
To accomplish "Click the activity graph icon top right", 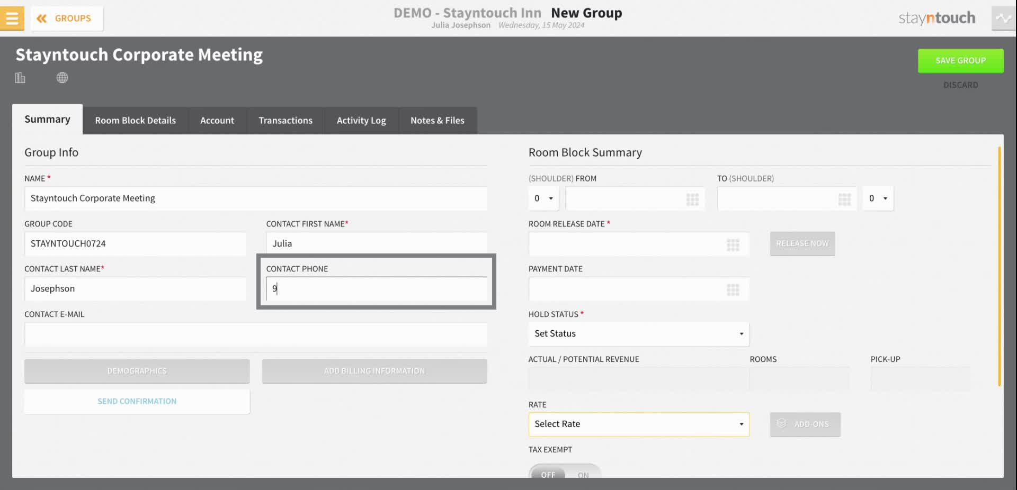I will pyautogui.click(x=1003, y=18).
